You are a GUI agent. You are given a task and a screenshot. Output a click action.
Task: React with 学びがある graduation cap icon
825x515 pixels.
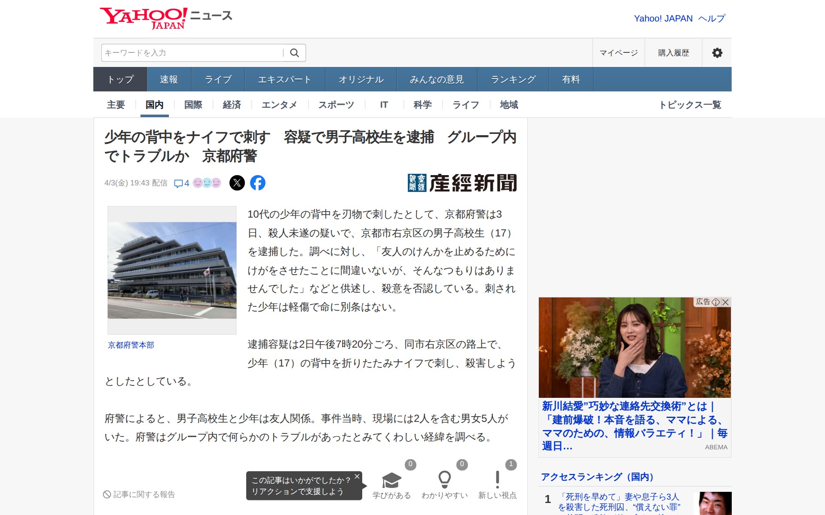[x=391, y=481]
